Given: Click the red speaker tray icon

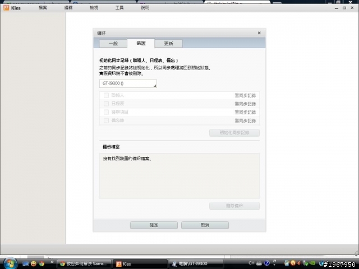Looking at the screenshot, I should [x=298, y=263].
